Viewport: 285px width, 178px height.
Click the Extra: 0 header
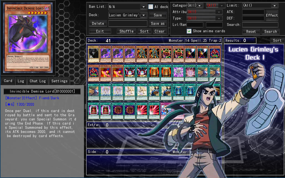pos(98,125)
